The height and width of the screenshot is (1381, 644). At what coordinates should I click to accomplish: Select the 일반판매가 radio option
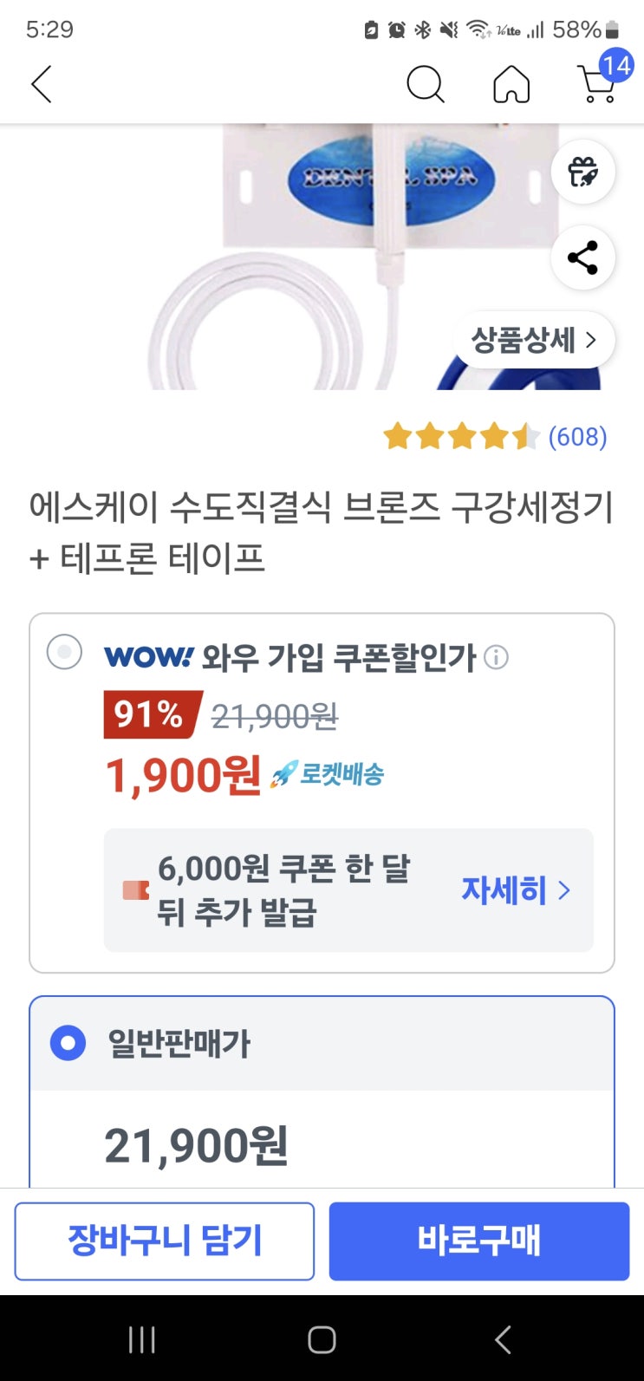(68, 1043)
